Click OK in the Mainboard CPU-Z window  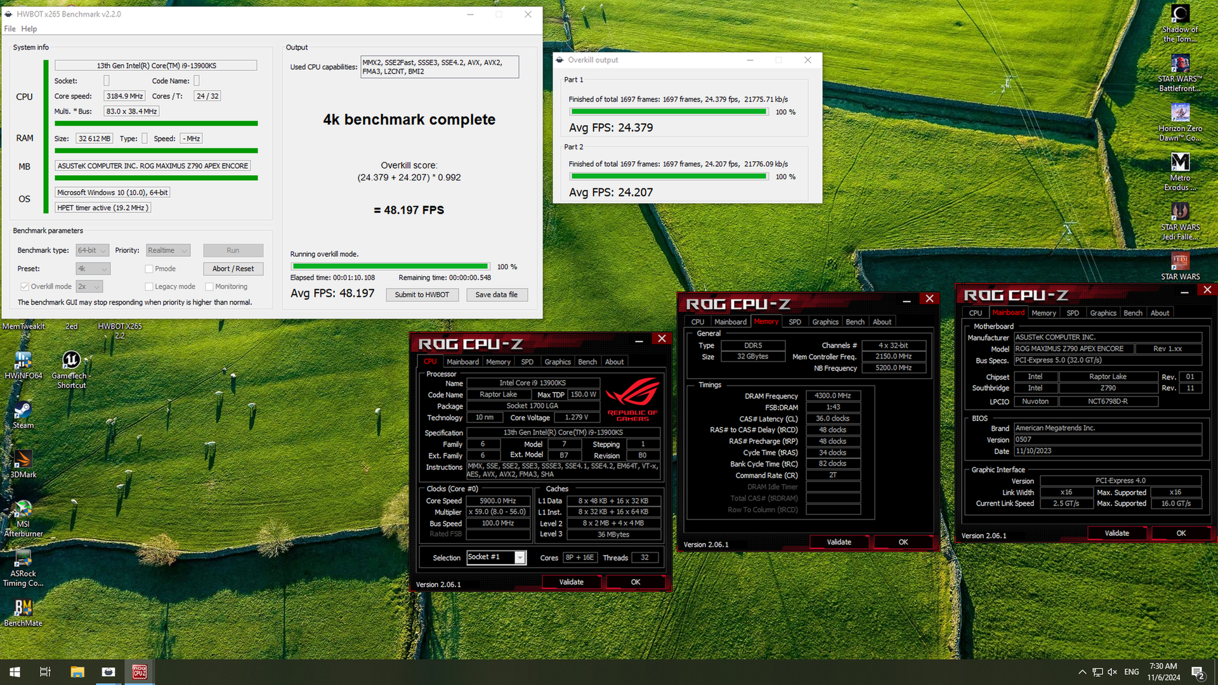point(1181,533)
